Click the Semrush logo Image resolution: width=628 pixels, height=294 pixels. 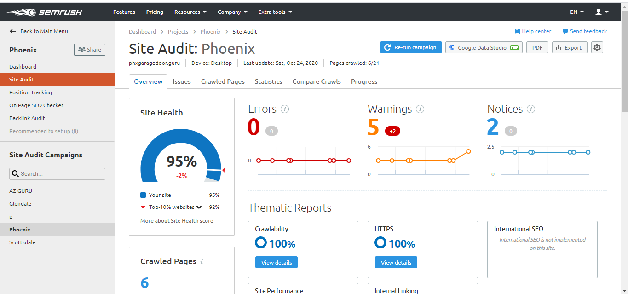[44, 12]
